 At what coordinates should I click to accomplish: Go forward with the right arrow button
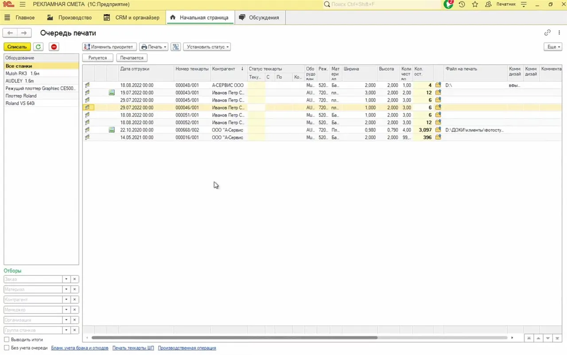24,33
